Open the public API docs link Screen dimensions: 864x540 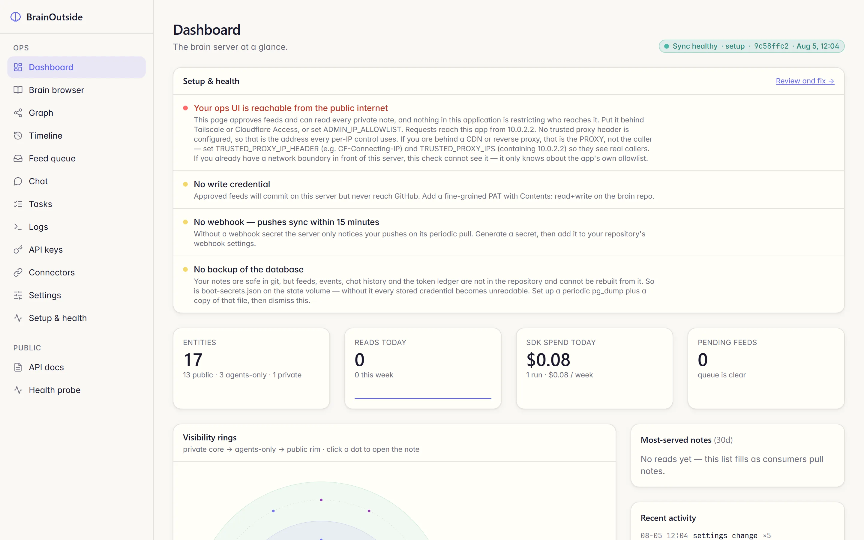76,367
